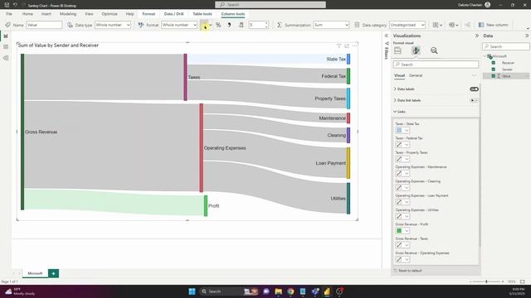Click the Data pane Search box
531x298 pixels.
(506, 46)
